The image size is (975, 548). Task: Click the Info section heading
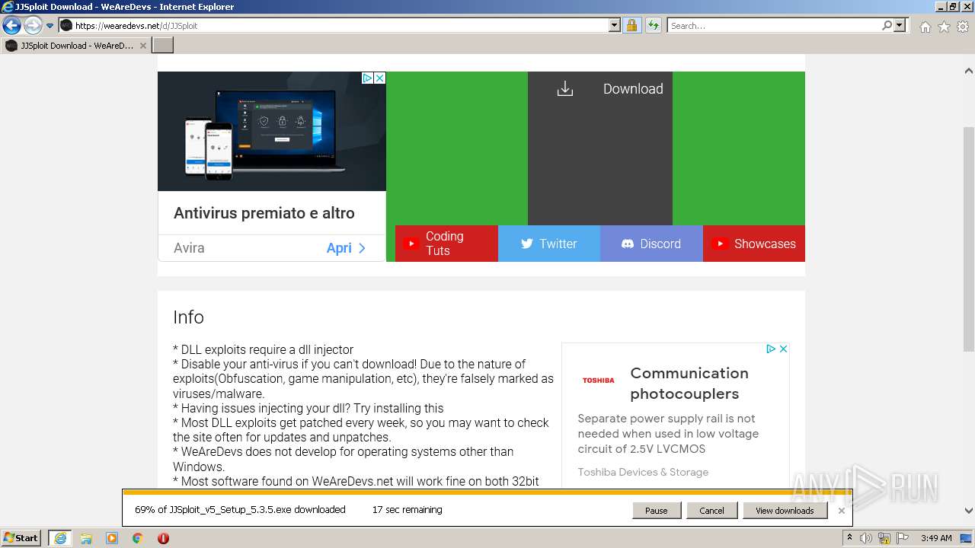[188, 317]
